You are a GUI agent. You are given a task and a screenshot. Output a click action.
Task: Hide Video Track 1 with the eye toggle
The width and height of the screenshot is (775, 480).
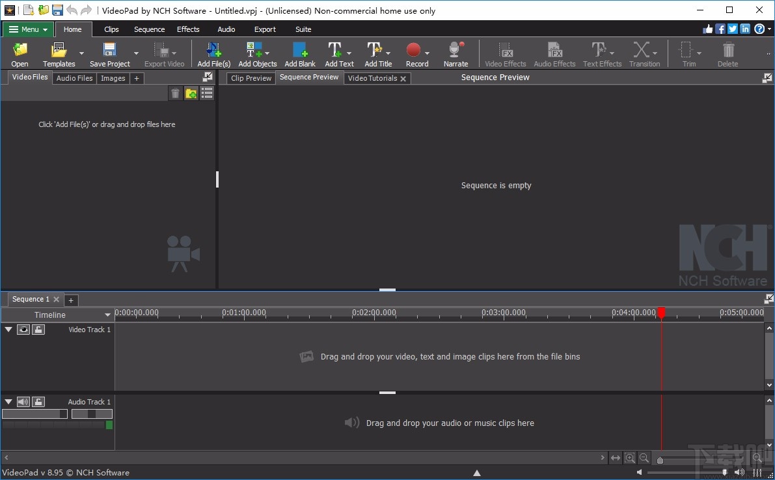[23, 329]
